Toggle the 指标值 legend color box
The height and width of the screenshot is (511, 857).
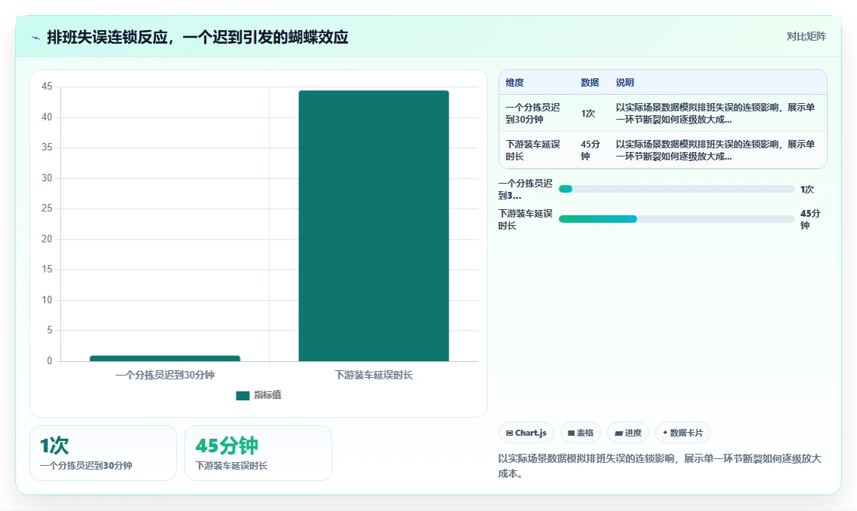(x=242, y=395)
